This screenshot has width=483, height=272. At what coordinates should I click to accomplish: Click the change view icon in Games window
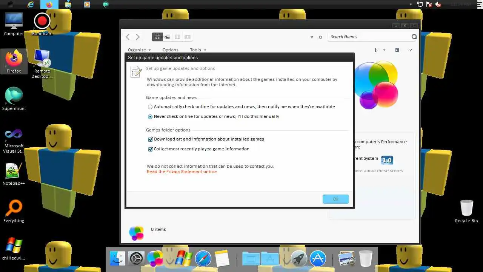[x=376, y=50]
